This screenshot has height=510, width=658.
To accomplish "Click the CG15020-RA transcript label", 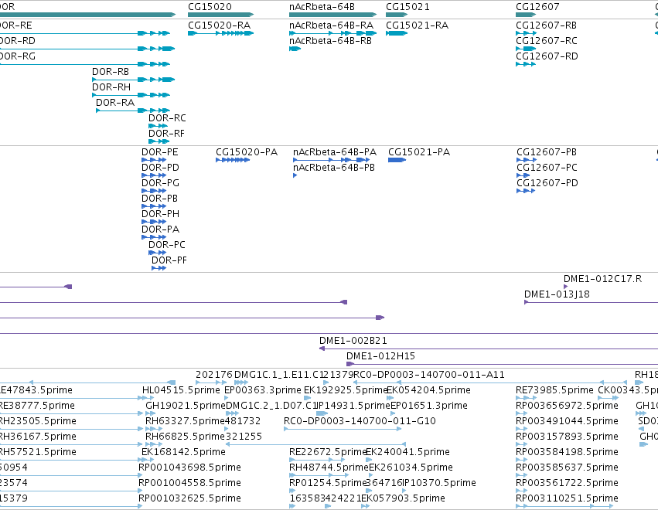I will 219,25.
